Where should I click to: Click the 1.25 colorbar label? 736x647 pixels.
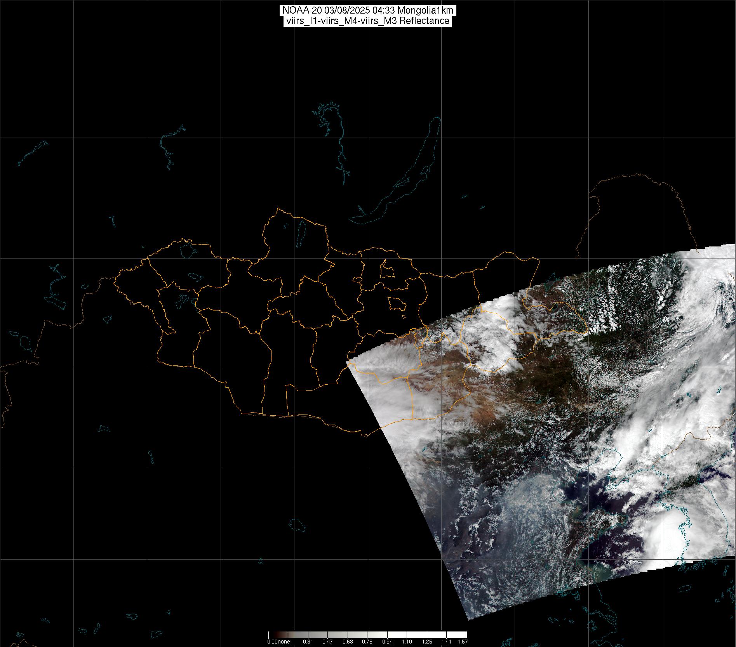click(427, 642)
